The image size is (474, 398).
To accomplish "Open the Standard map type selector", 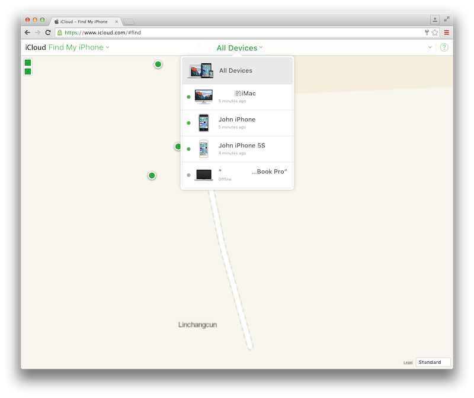I will pyautogui.click(x=433, y=362).
